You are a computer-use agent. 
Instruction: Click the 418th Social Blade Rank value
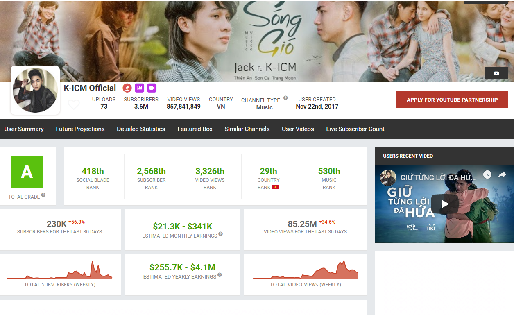pos(93,171)
